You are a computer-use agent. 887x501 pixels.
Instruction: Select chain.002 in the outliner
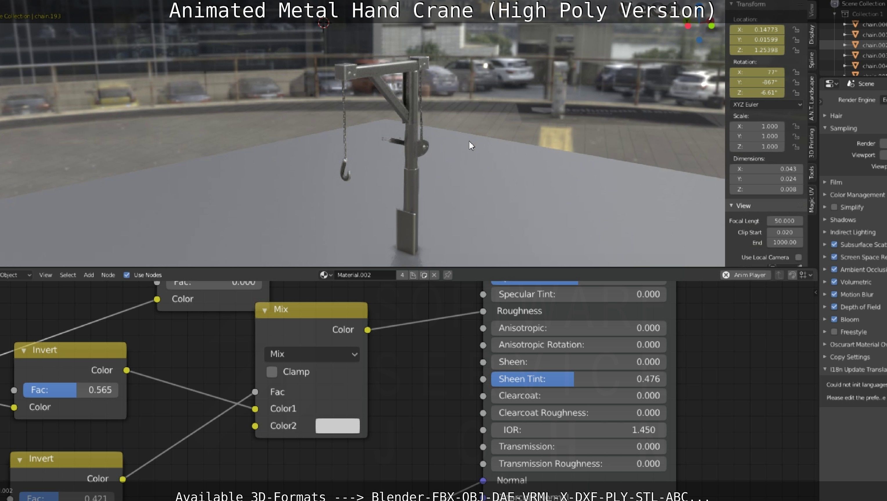pos(874,45)
